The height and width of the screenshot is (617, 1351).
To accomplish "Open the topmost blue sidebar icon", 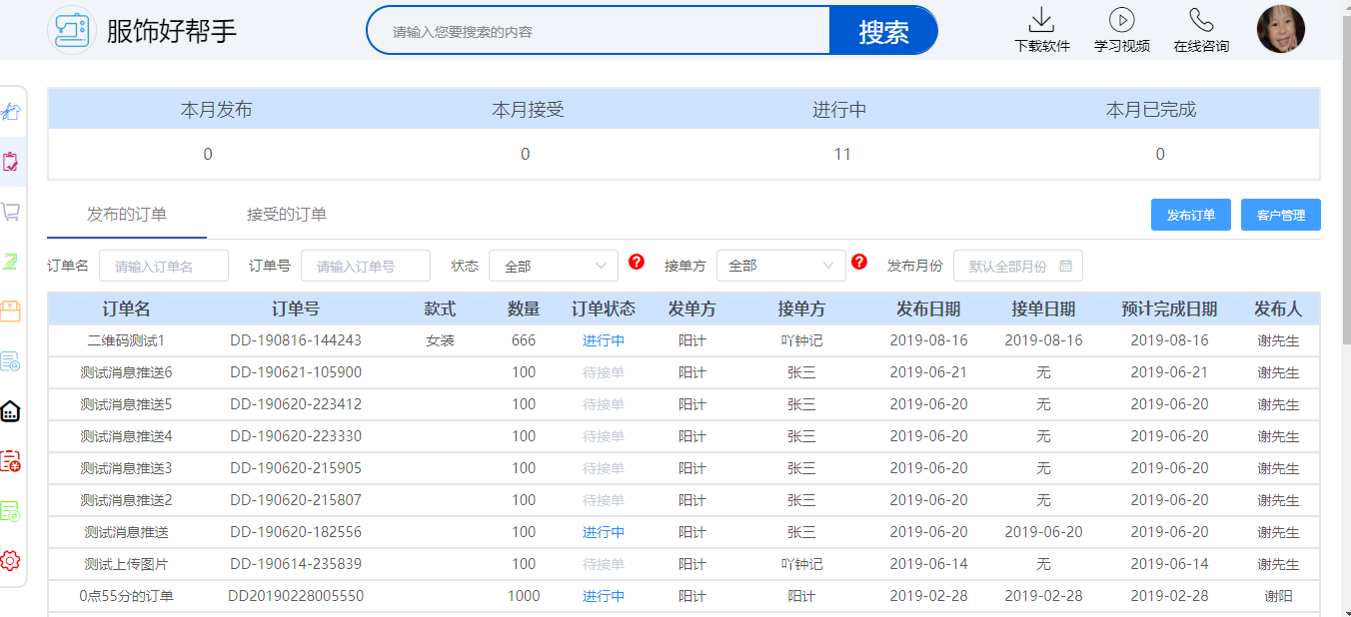I will pyautogui.click(x=11, y=112).
